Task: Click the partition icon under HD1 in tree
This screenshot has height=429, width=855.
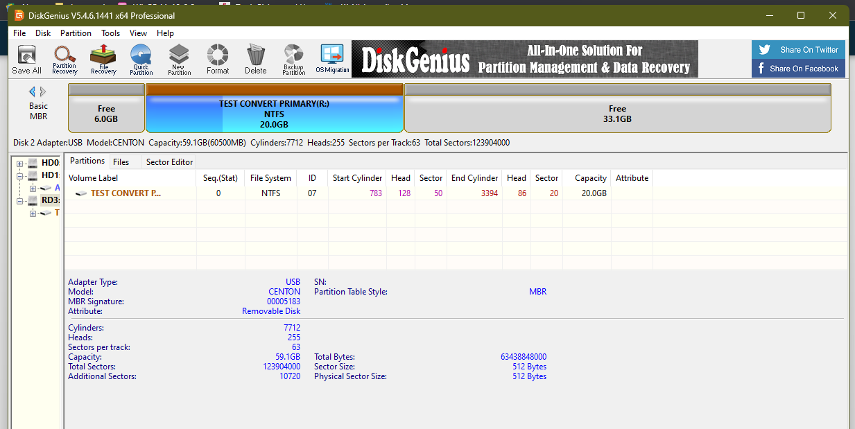Action: [x=46, y=189]
